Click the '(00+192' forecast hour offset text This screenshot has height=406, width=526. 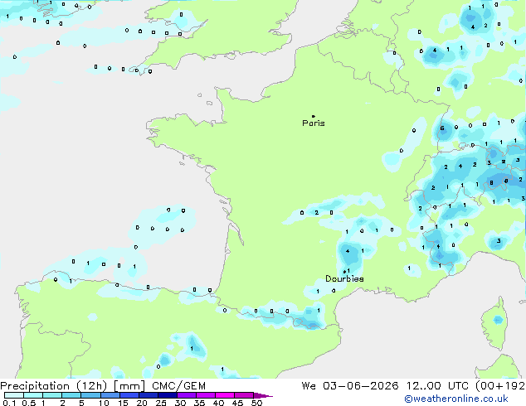coord(500,386)
